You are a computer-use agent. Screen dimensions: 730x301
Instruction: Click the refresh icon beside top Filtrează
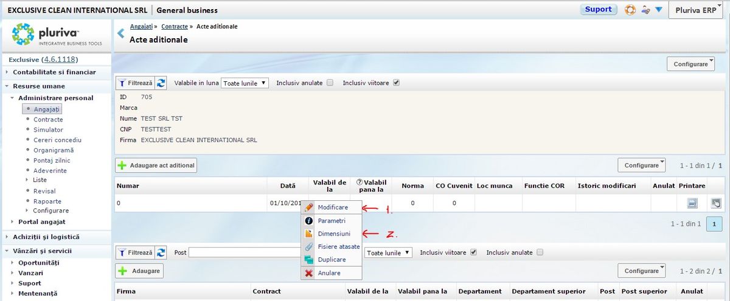161,83
